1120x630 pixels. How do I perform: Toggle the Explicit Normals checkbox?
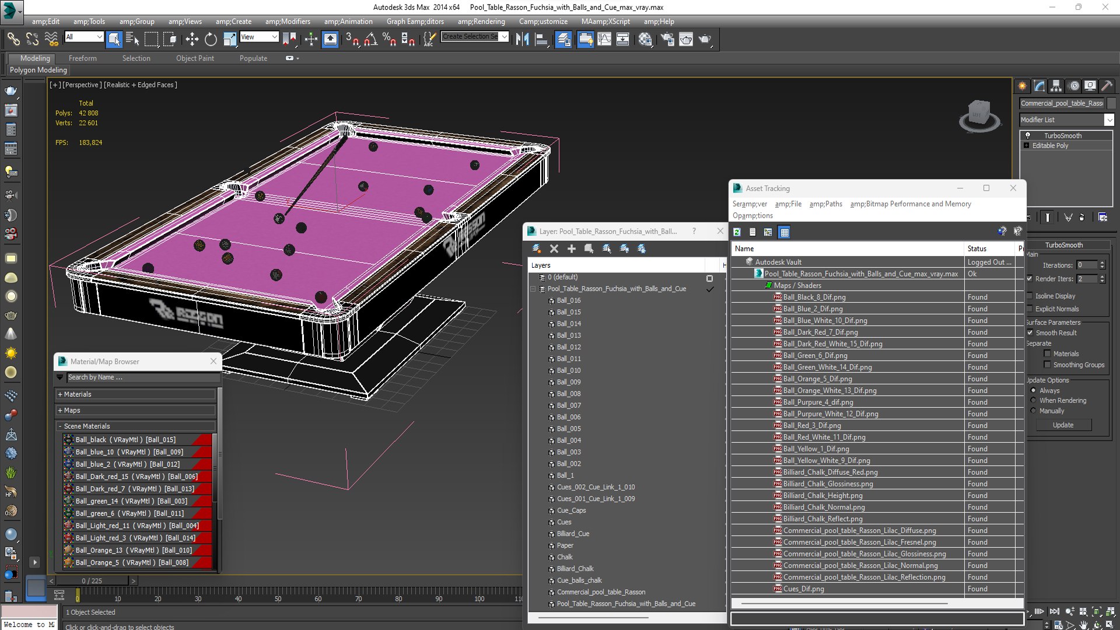coord(1030,309)
